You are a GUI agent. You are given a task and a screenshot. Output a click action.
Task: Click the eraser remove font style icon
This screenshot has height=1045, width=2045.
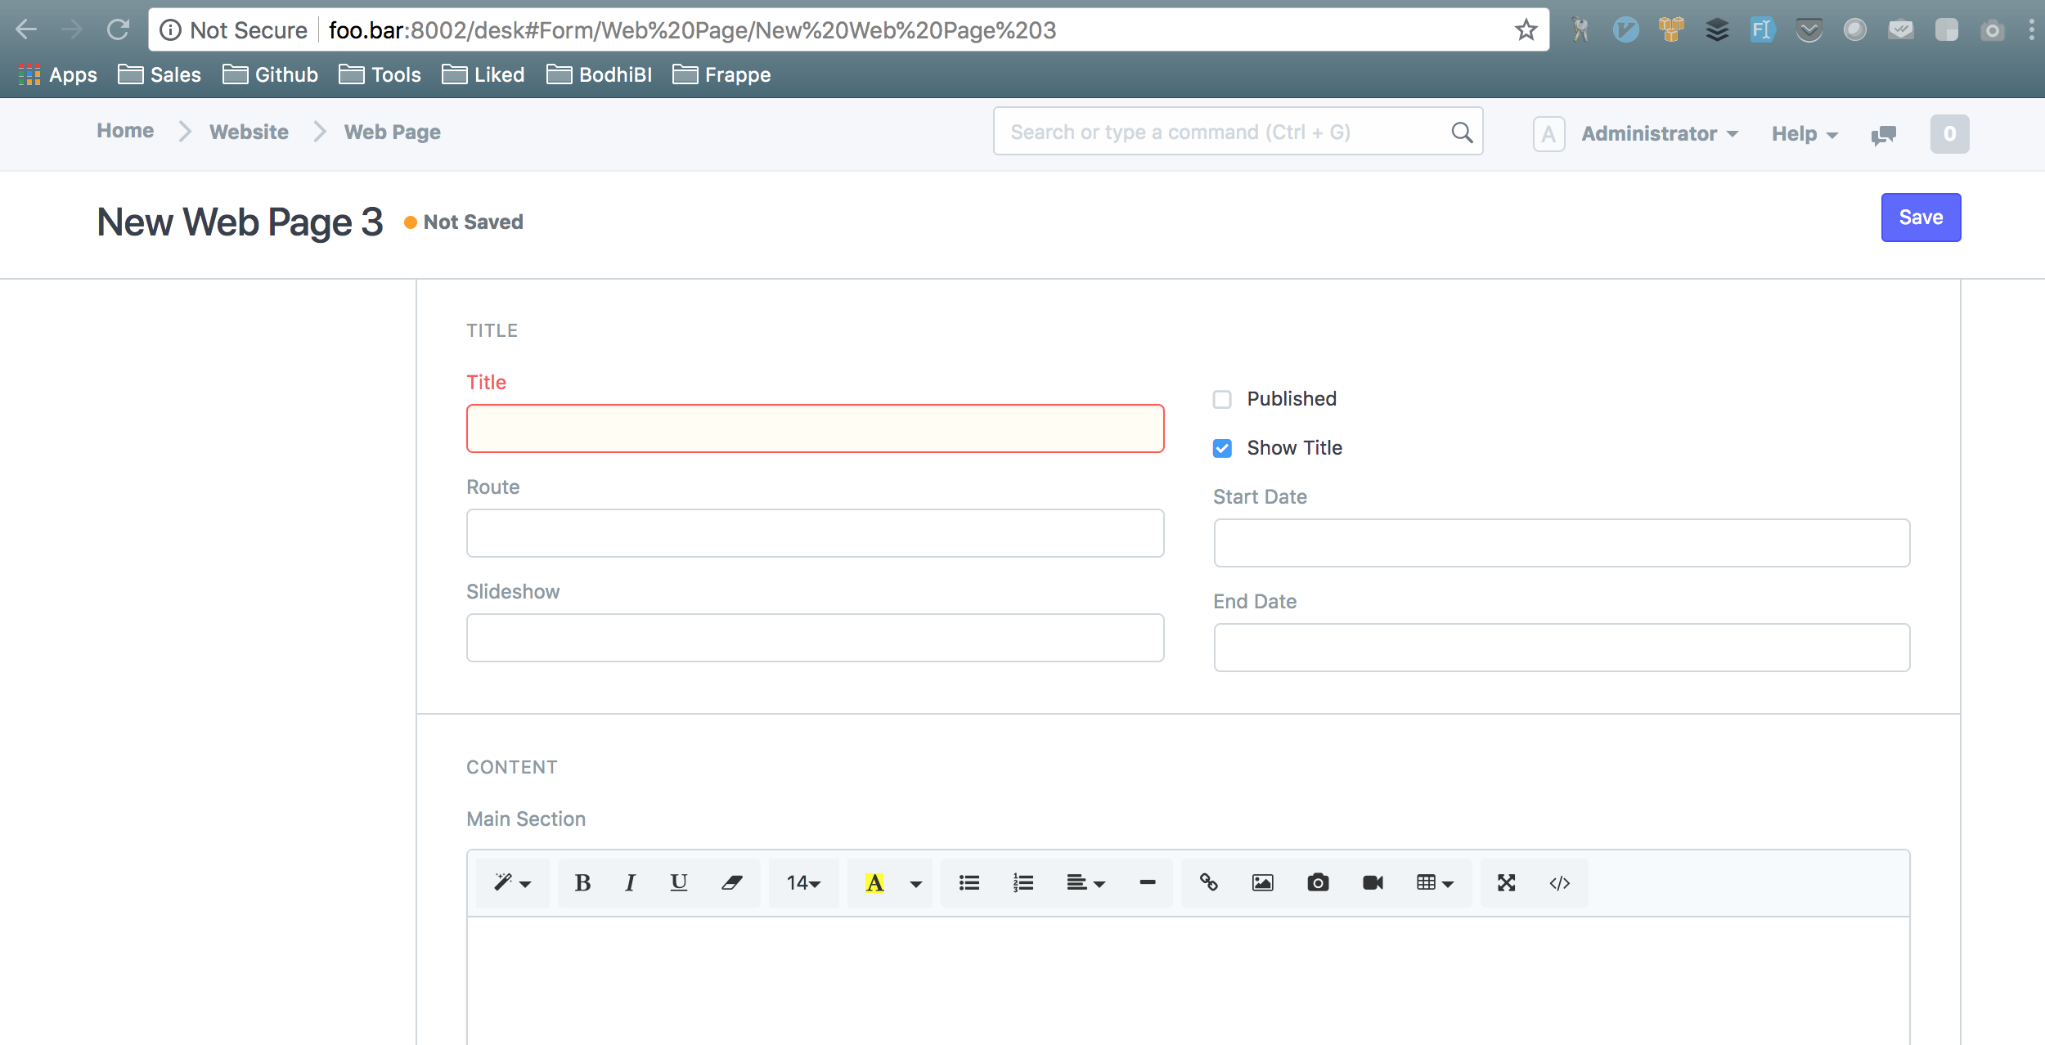pos(731,883)
